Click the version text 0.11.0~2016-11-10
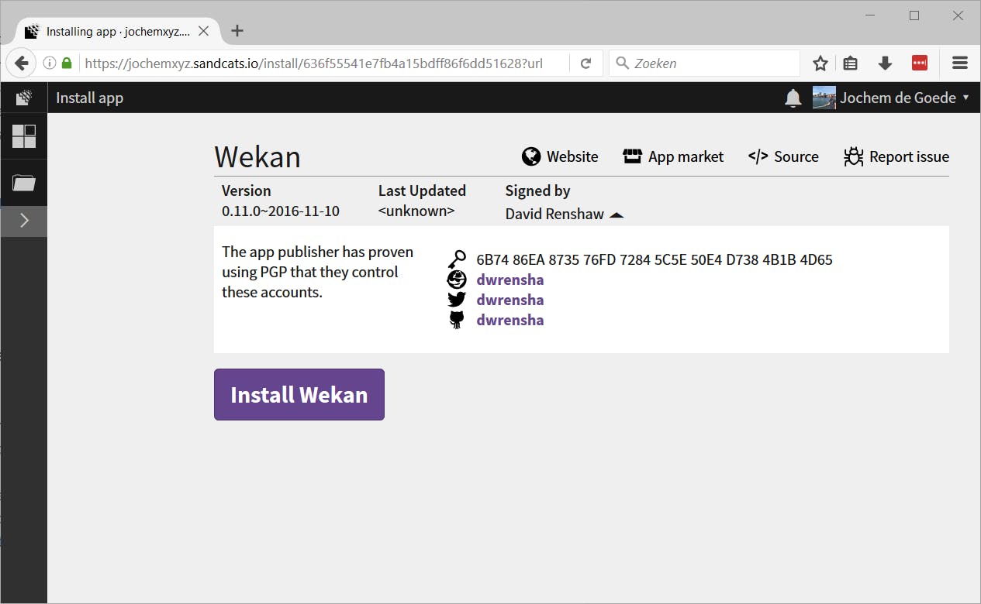981x604 pixels. [x=281, y=211]
